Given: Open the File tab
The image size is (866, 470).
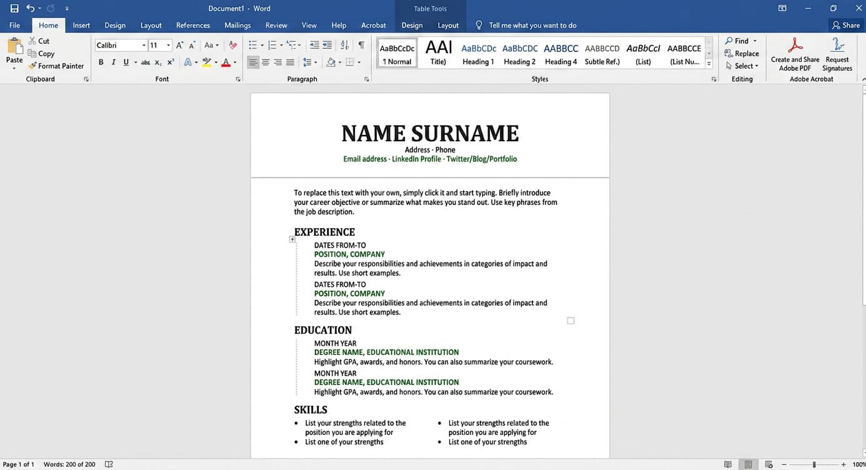Looking at the screenshot, I should coord(14,25).
